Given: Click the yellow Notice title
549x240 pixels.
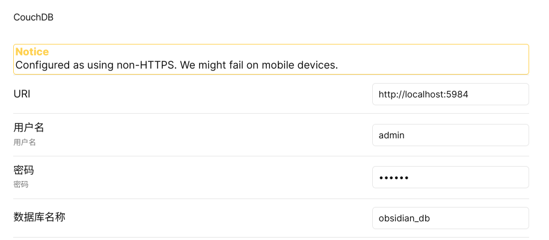Looking at the screenshot, I should 32,52.
